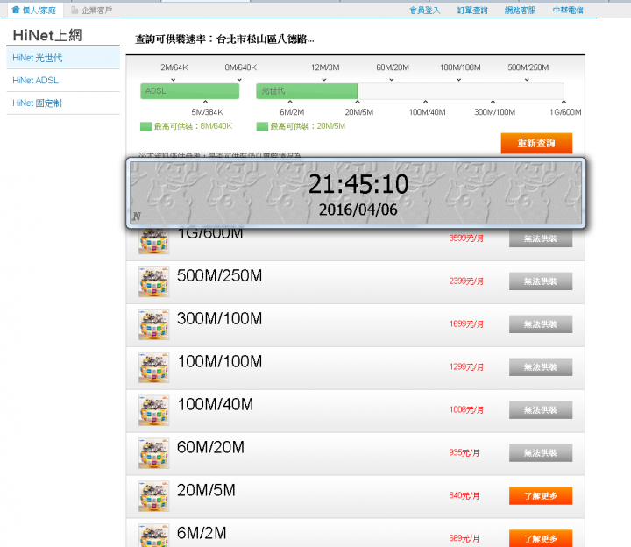631x547 pixels.
Task: Click the 300M/100M plan title in the list
Action: click(219, 318)
